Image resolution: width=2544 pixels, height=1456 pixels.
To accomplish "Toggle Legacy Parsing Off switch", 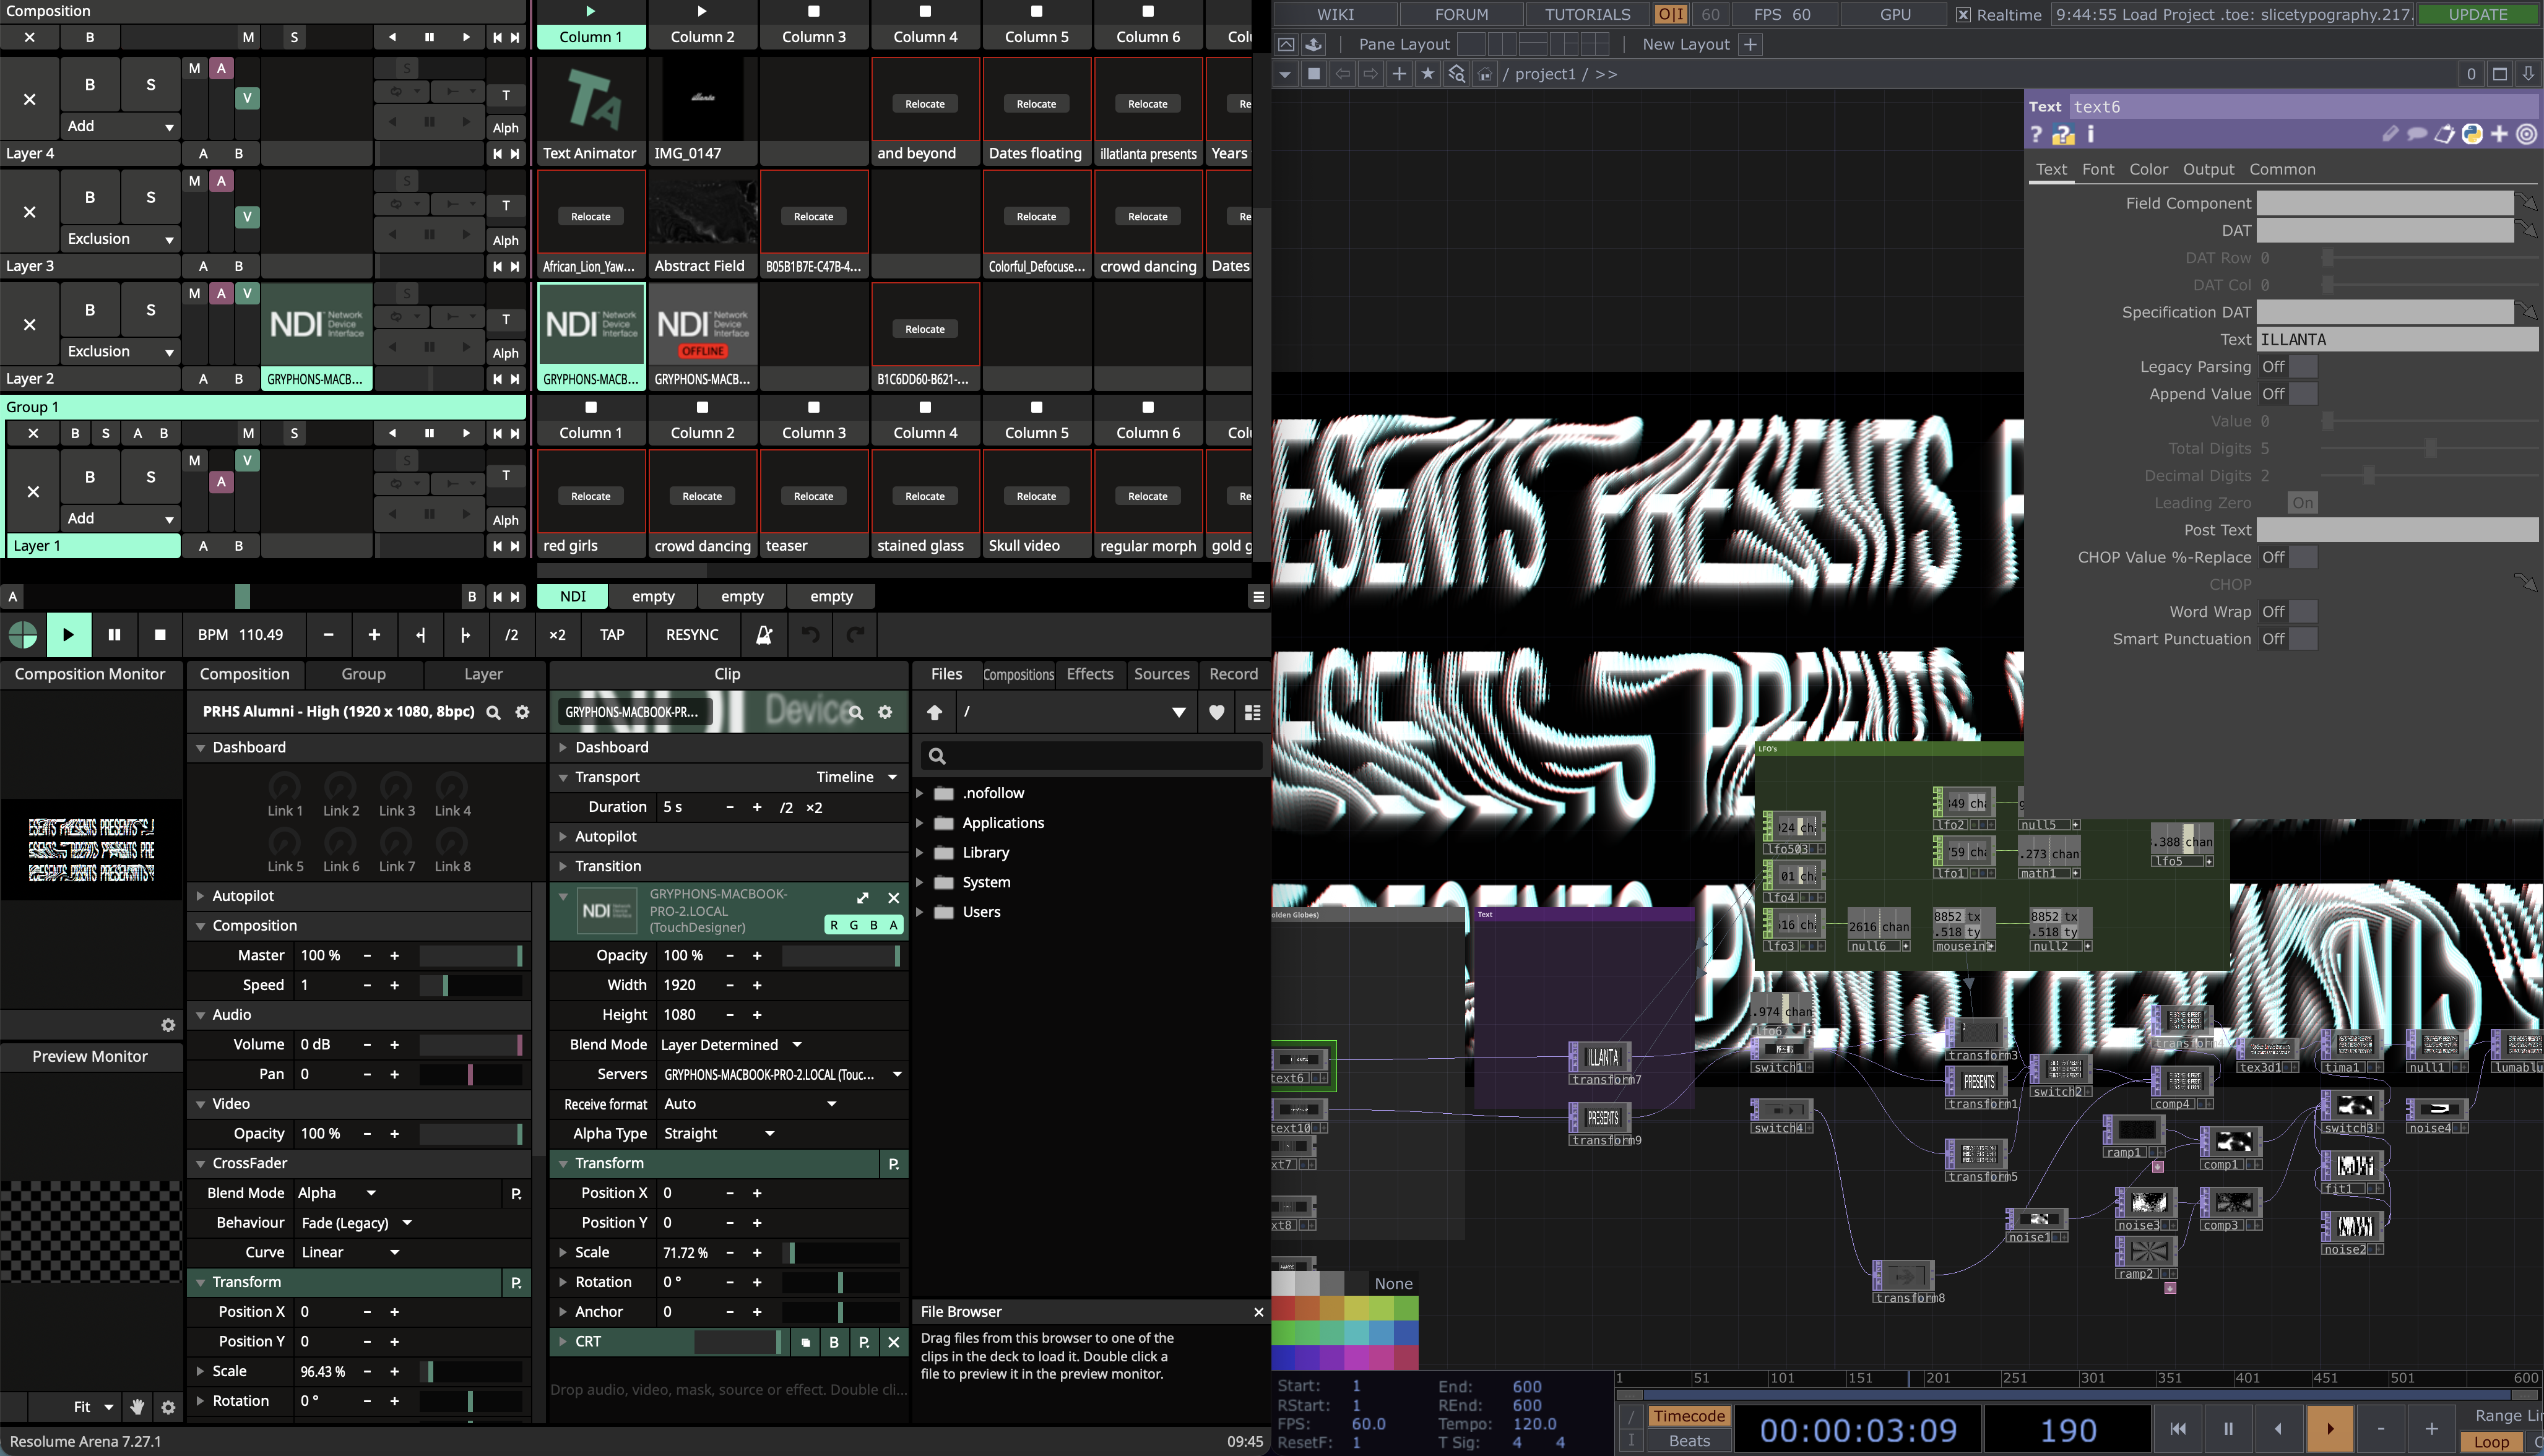I will (x=2288, y=367).
